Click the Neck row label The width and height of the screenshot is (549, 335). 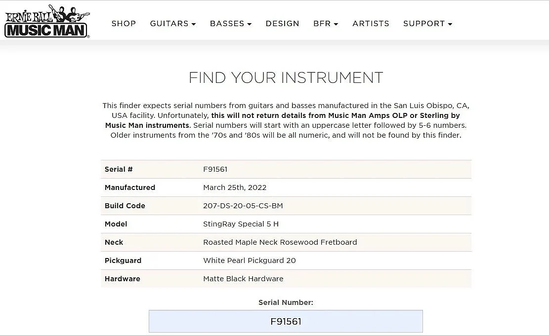pyautogui.click(x=114, y=242)
